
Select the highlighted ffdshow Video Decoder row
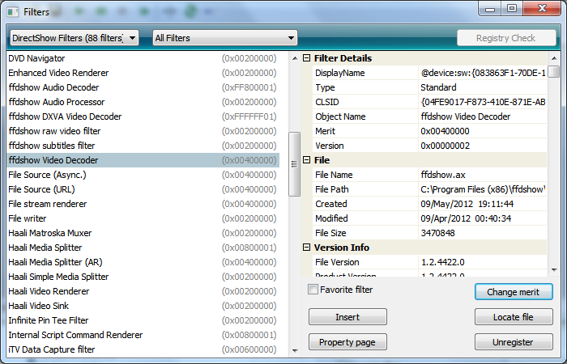tap(143, 160)
